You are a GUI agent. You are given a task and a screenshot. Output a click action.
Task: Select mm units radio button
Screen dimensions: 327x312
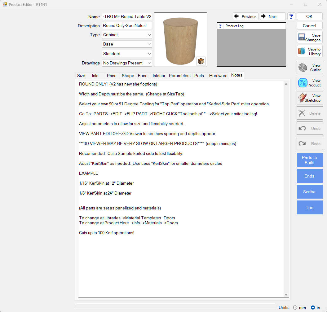click(295, 308)
